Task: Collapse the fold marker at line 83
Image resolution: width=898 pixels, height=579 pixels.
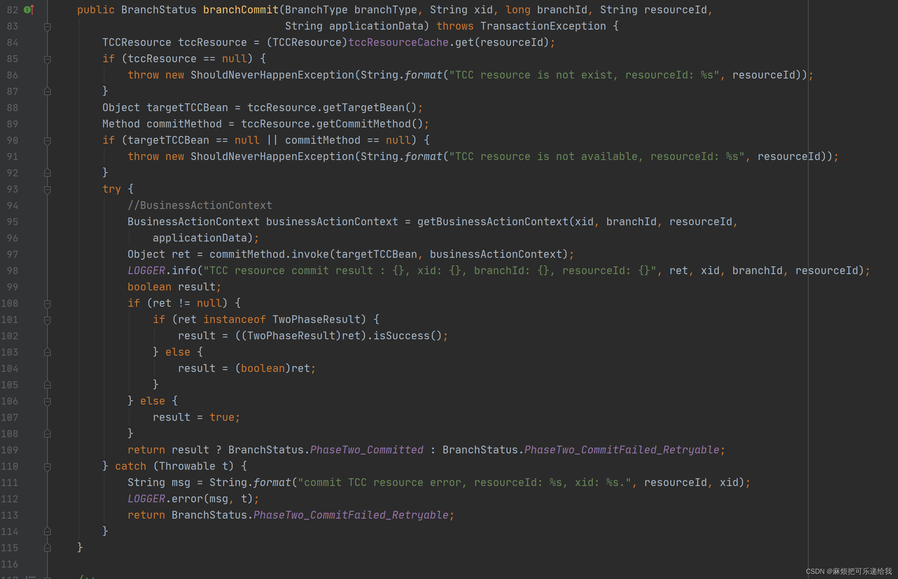Action: coord(47,27)
